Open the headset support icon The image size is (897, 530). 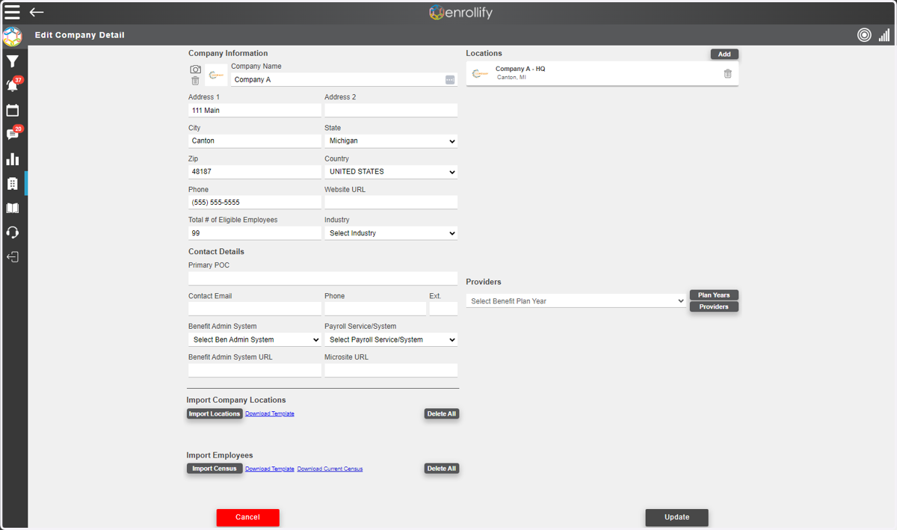tap(13, 232)
